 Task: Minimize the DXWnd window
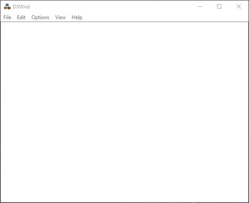click(200, 7)
